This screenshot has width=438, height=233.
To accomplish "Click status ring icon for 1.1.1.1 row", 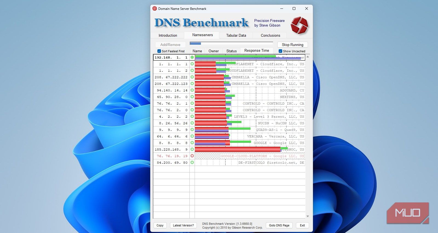I will click(192, 64).
